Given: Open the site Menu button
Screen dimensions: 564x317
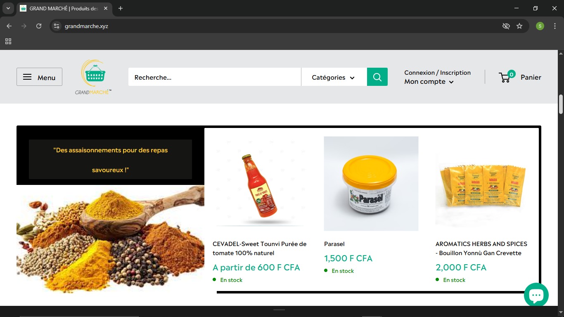Looking at the screenshot, I should (x=39, y=77).
